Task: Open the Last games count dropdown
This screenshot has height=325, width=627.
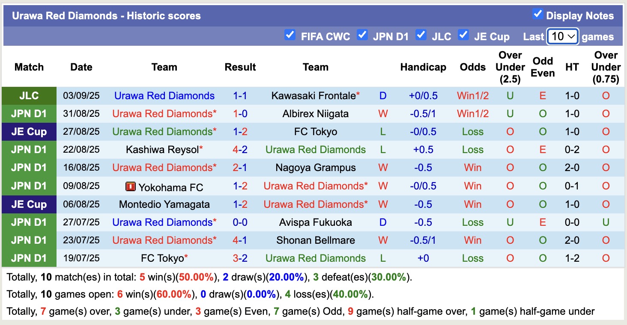Action: [562, 37]
